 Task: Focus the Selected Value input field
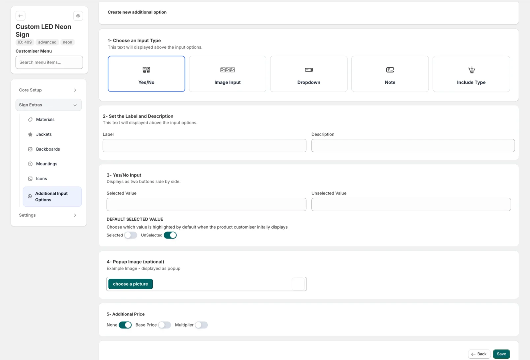(x=206, y=205)
